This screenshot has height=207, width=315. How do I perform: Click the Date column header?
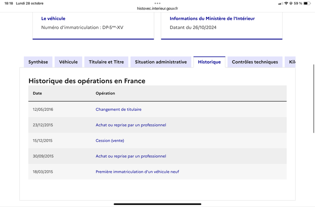pos(37,93)
